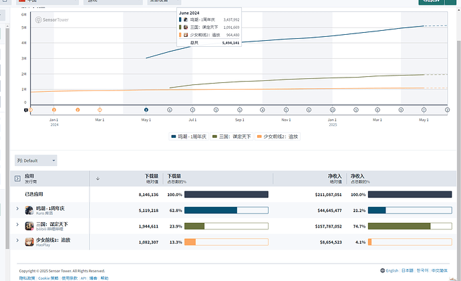The image size is (461, 281).
Task: Open the 隐私政策 footer link
Action: (x=27, y=278)
